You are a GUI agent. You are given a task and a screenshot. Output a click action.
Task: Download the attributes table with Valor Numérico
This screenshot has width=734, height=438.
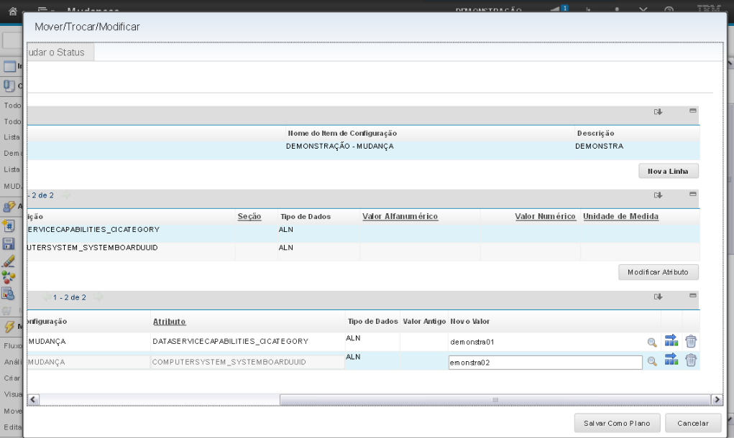pyautogui.click(x=658, y=195)
